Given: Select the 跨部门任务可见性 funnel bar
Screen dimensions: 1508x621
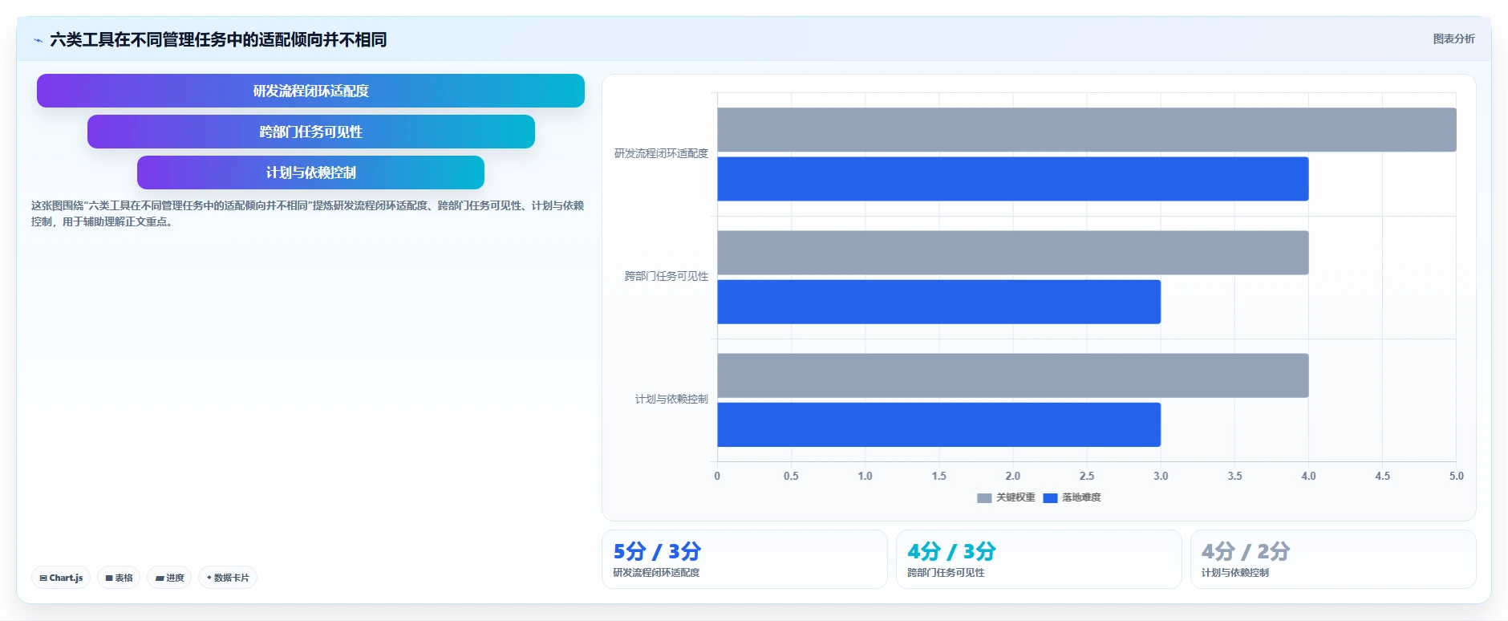Looking at the screenshot, I should pos(310,132).
